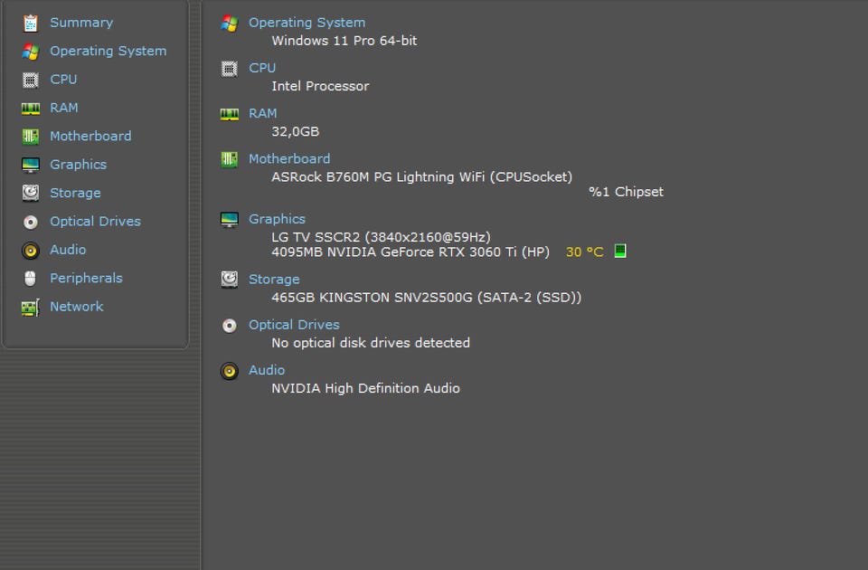Click the Network card icon in sidebar
868x570 pixels.
[31, 307]
